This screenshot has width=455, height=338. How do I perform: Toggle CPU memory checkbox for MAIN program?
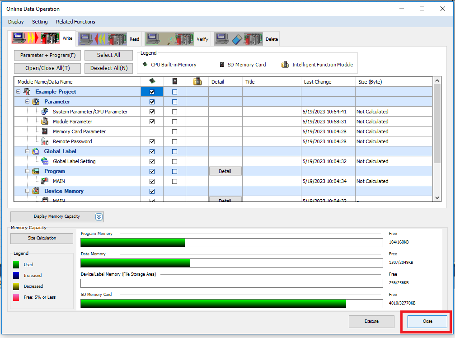[152, 181]
